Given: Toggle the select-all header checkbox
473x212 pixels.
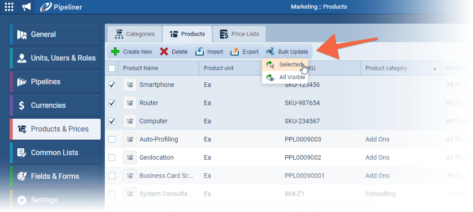Looking at the screenshot, I should 112,68.
